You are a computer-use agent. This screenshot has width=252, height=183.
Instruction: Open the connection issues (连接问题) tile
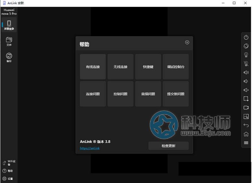(x=93, y=94)
